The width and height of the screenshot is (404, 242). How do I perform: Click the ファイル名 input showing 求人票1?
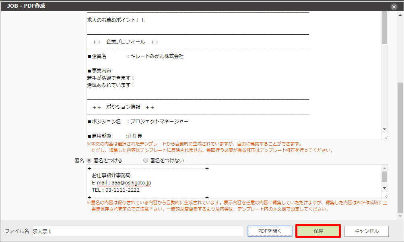click(121, 231)
